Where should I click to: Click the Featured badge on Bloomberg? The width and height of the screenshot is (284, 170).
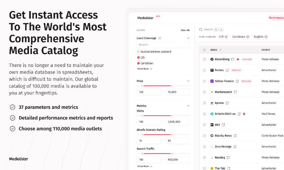pos(247,59)
